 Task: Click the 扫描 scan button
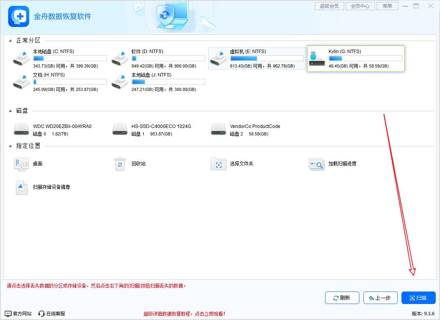[x=418, y=298]
